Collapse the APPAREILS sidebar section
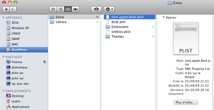Image resolution: width=214 pixels, height=110 pixels. click(x=3, y=18)
